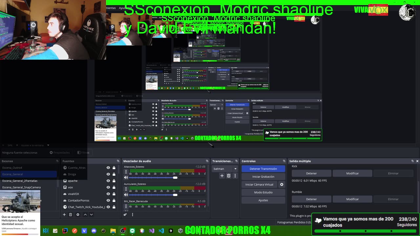Stop the Kick output with Detener

(311, 173)
